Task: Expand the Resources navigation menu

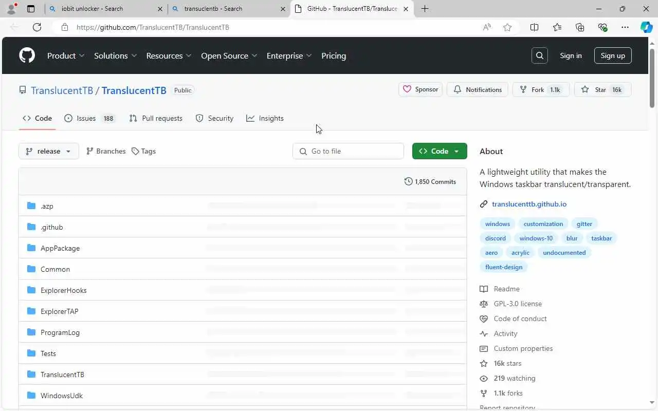Action: click(x=169, y=55)
